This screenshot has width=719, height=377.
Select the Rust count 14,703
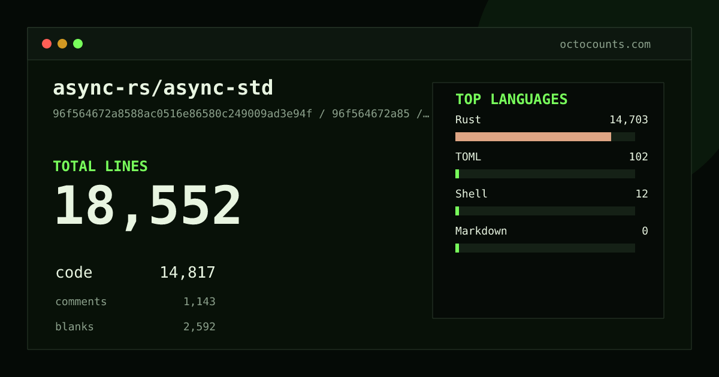tap(629, 120)
